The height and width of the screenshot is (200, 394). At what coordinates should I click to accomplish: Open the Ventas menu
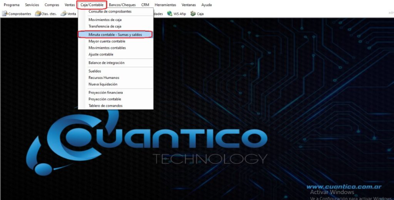coord(70,5)
